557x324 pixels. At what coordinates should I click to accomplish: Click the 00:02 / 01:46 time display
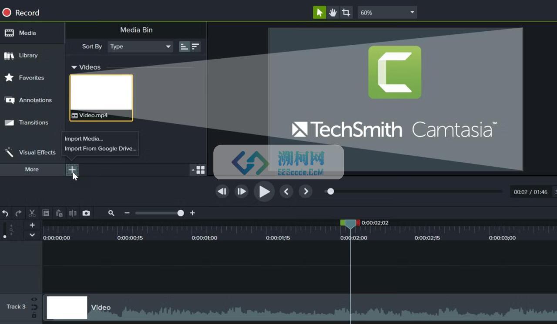pos(530,192)
